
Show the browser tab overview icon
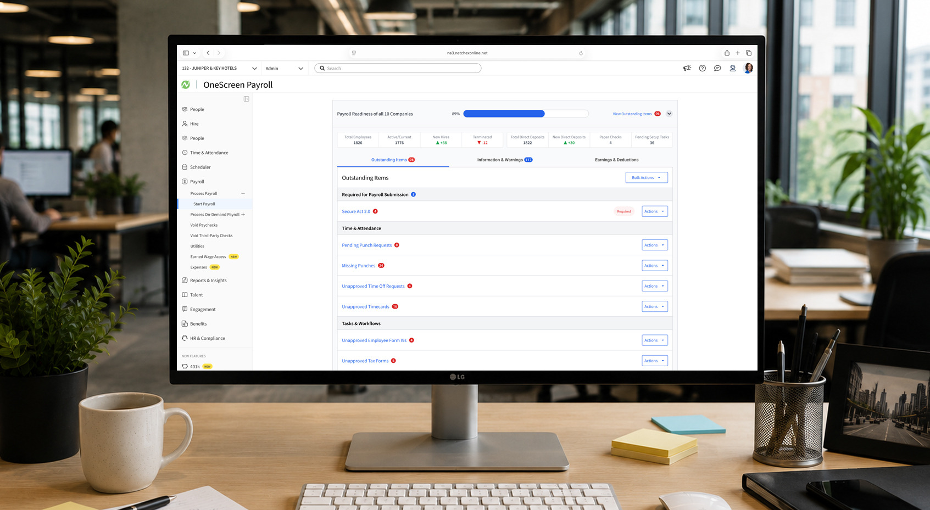748,53
